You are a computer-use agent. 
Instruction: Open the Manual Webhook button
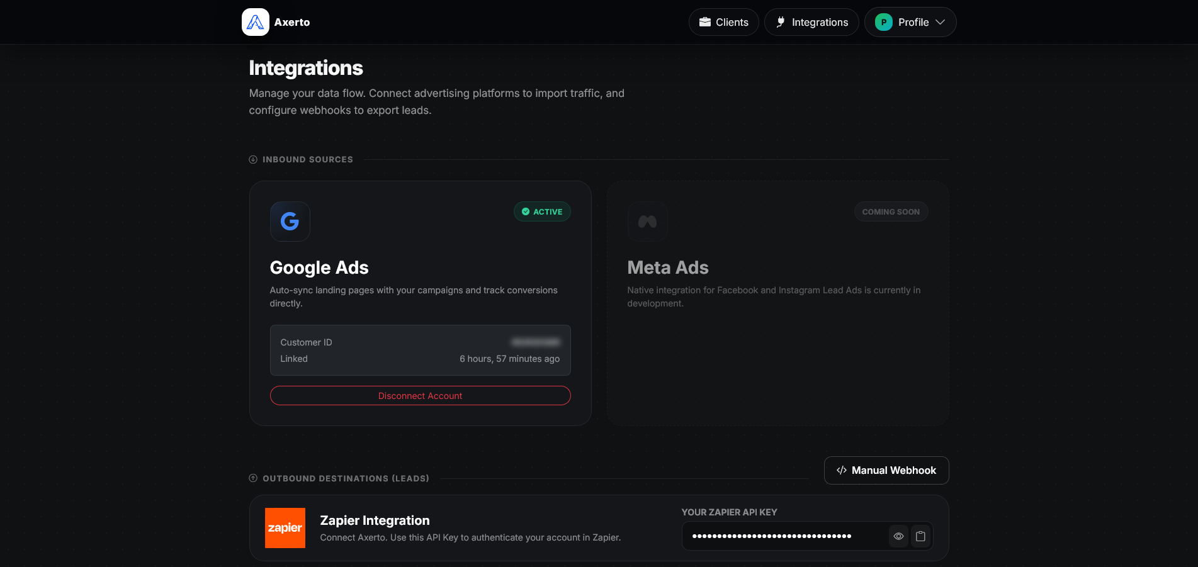click(886, 470)
